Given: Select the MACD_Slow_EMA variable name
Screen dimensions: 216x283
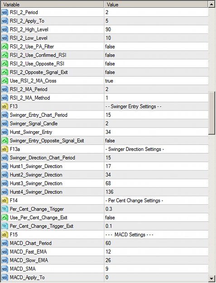Looking at the screenshot, I should tap(29, 260).
